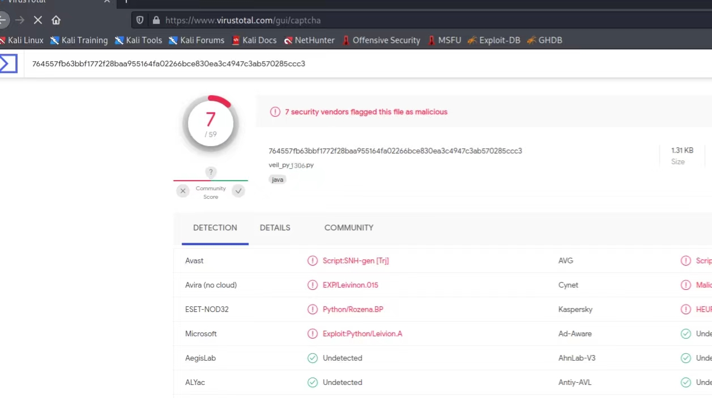Click ESET-NOD32 detection alert icon
Viewport: 712px width, 398px height.
click(312, 309)
